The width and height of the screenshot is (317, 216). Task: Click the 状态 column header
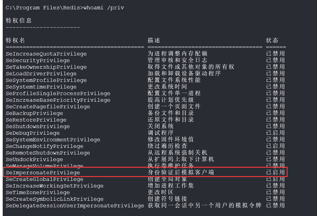272,40
